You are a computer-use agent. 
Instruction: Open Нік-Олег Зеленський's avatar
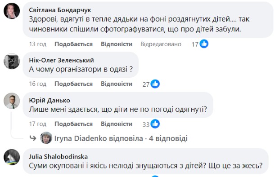click(12, 61)
